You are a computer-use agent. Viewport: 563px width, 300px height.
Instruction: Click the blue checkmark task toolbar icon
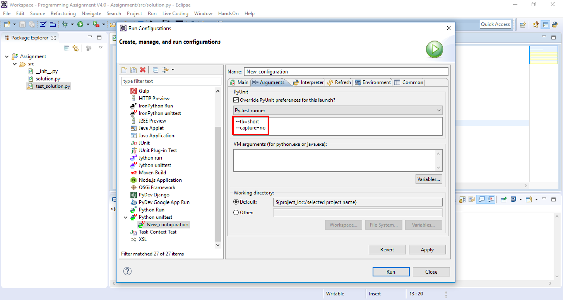[x=43, y=24]
